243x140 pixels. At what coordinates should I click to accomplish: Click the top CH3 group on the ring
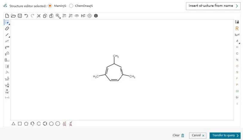(x=116, y=56)
